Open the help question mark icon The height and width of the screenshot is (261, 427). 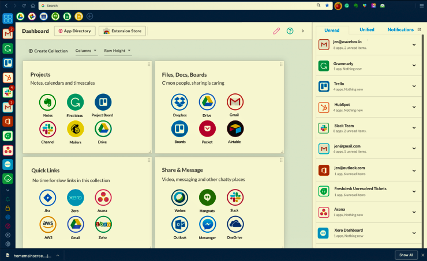290,31
